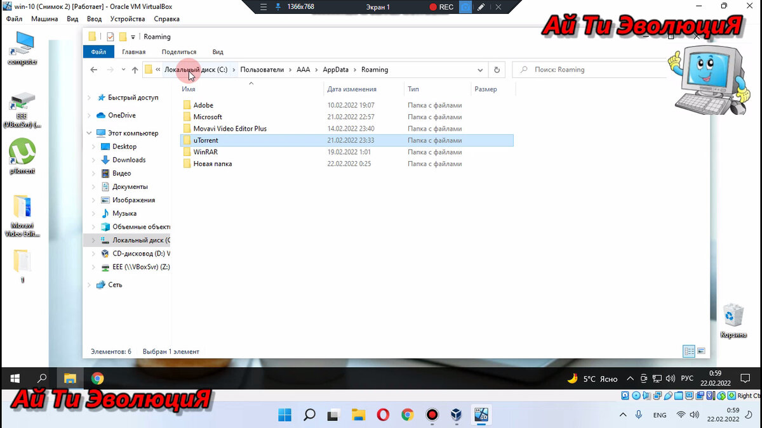Click the host Windows 11 Start button
Image resolution: width=762 pixels, height=428 pixels.
(x=284, y=415)
